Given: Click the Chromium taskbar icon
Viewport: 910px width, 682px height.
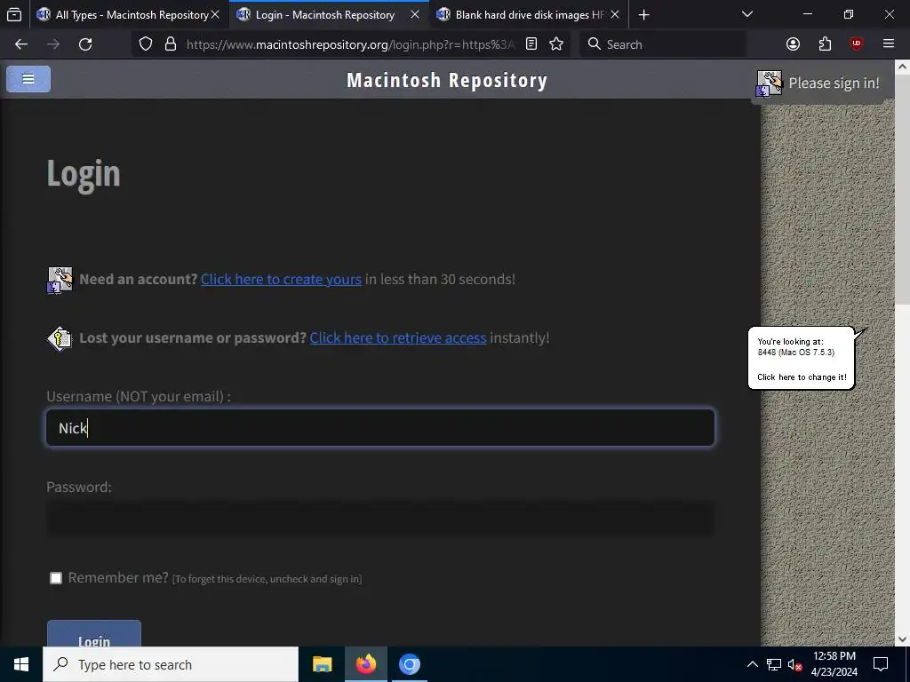Looking at the screenshot, I should (x=409, y=664).
